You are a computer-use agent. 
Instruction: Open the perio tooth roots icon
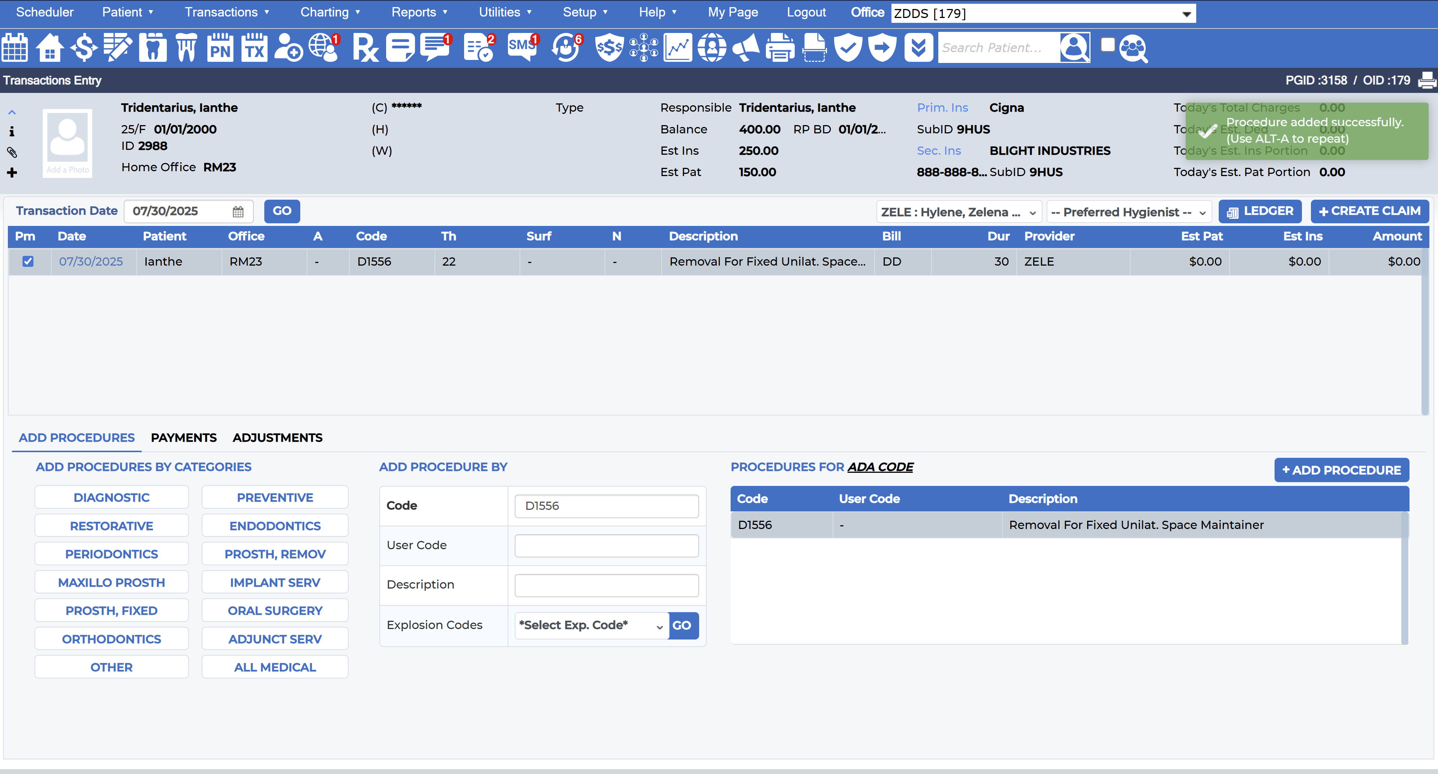click(x=186, y=48)
